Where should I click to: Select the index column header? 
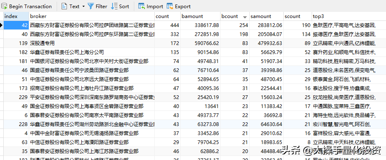16,16
